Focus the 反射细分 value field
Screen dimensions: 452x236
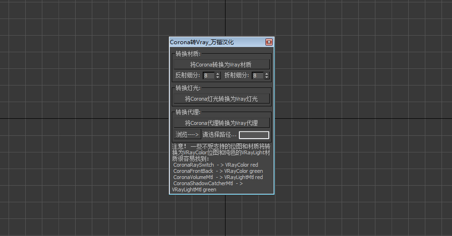tap(209, 76)
